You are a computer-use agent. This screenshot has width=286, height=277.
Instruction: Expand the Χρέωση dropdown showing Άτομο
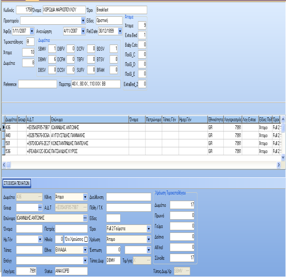pos(149,239)
